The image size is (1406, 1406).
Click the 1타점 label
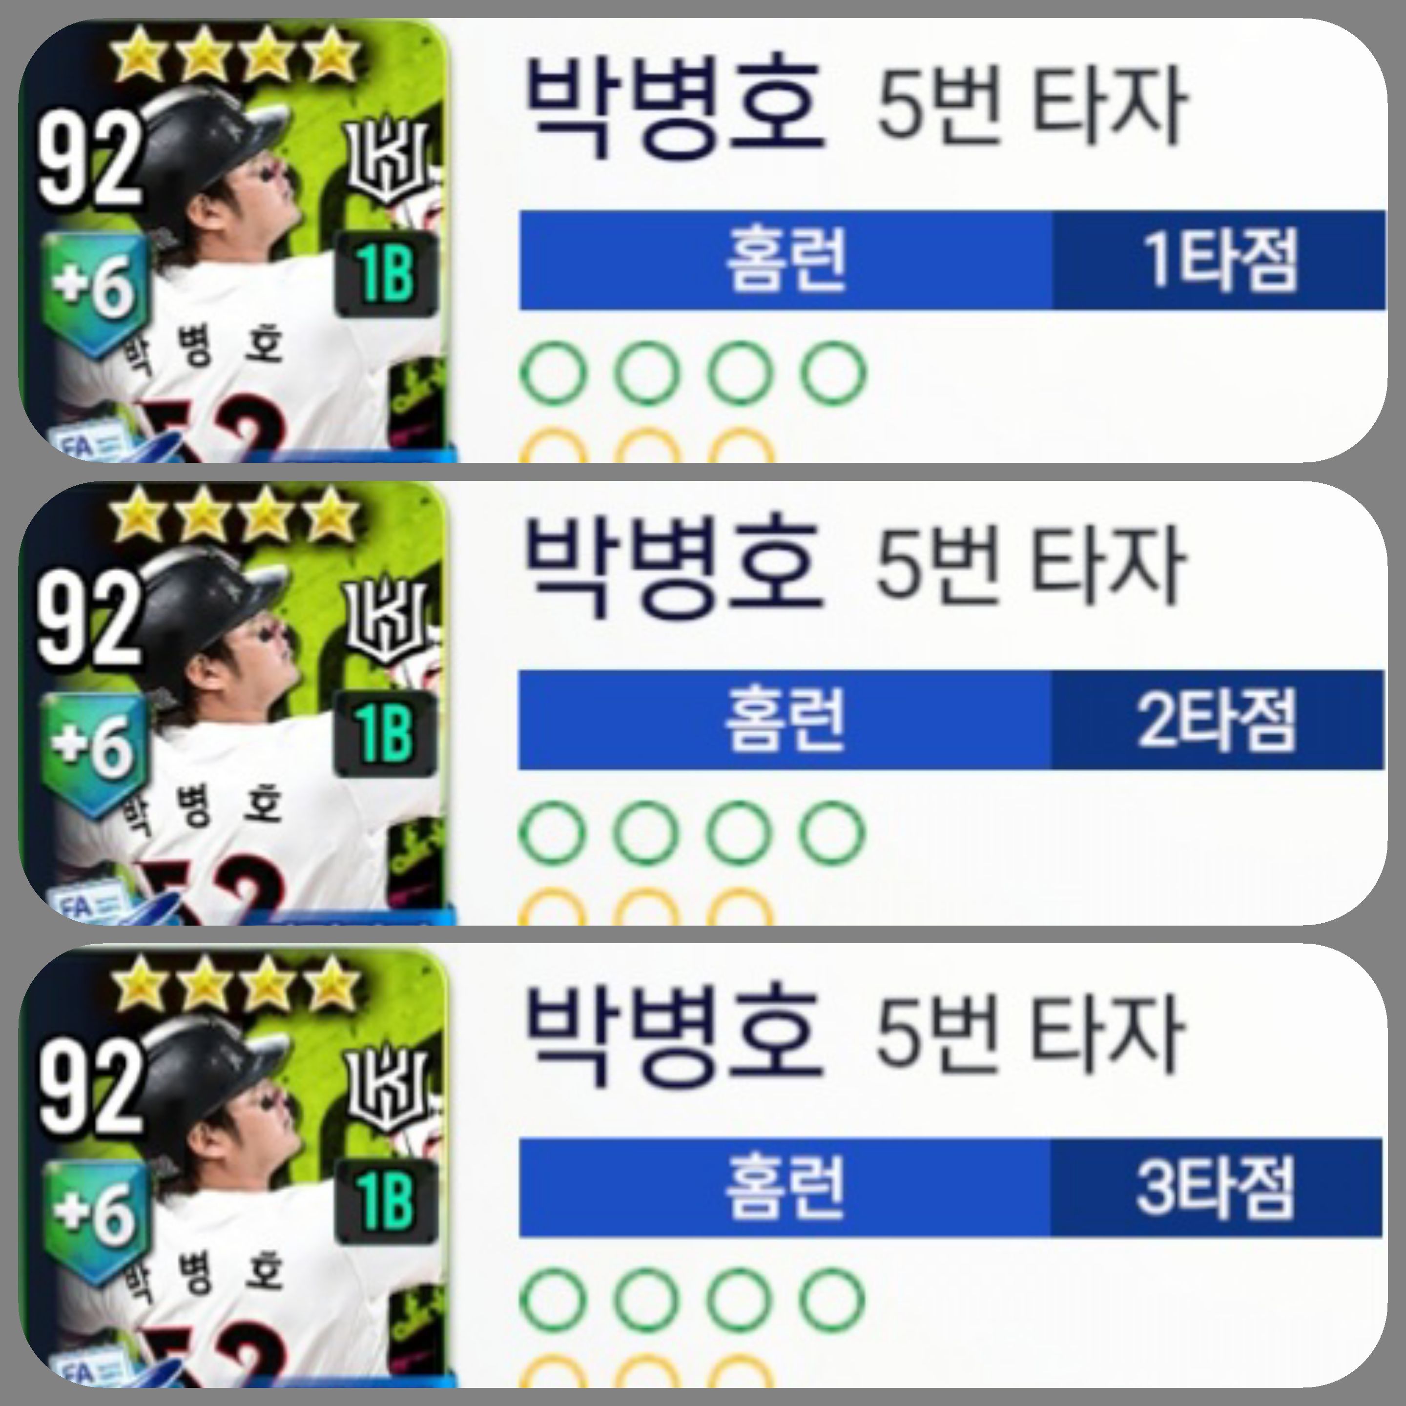pos(1219,260)
